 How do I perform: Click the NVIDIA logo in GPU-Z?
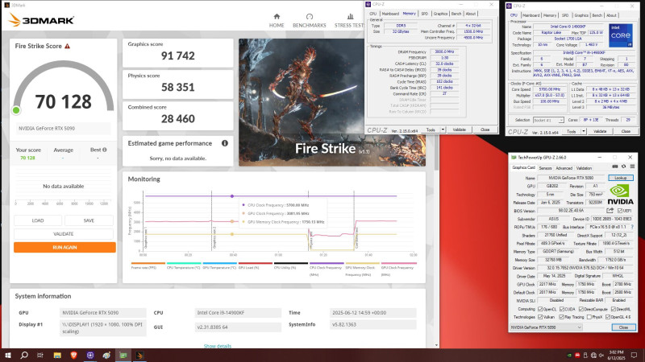620,195
